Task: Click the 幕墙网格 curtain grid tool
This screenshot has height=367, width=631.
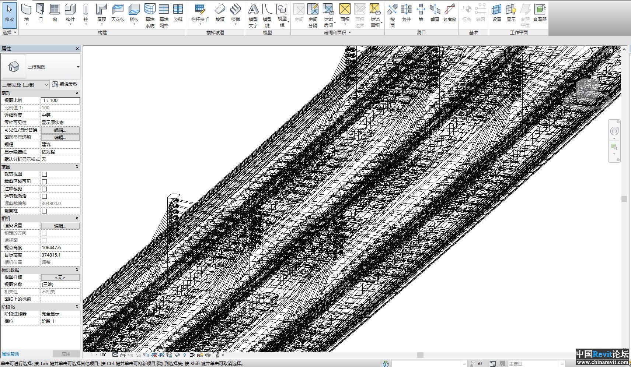Action: (164, 15)
